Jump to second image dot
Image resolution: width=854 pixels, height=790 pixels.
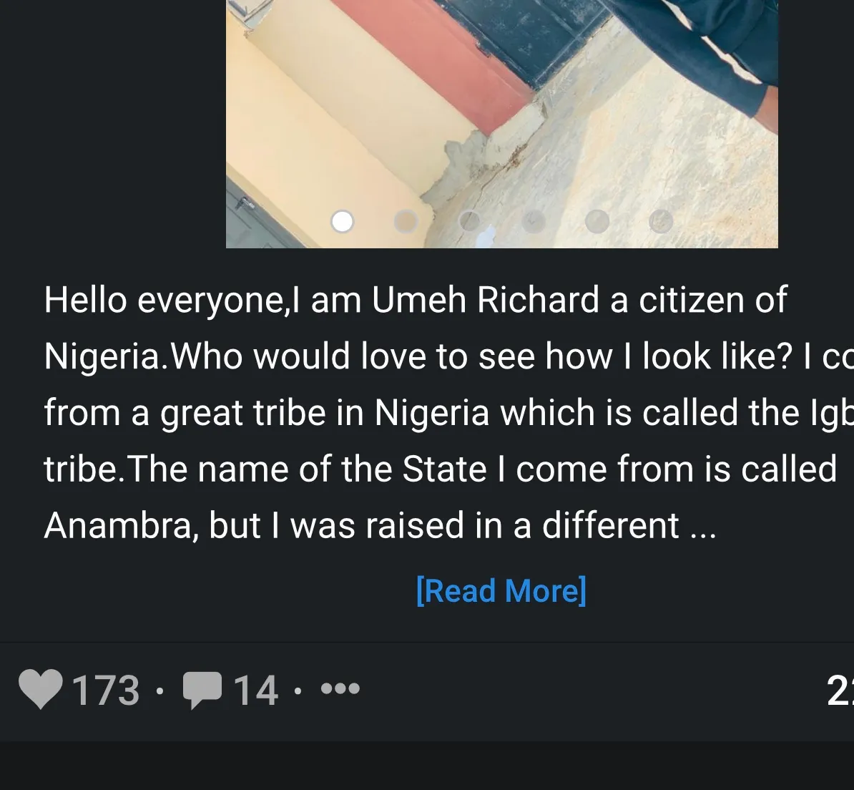pyautogui.click(x=406, y=221)
